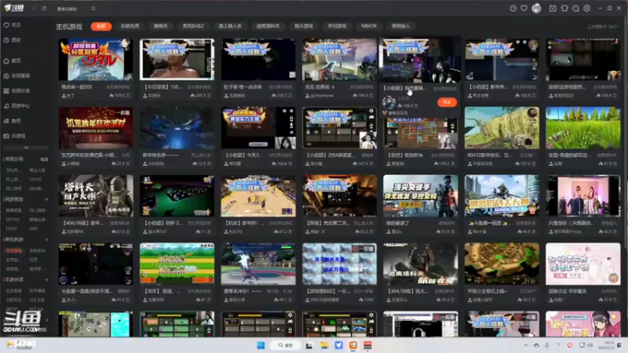628x353 pixels.
Task: Select the 永劫无间 filter tab
Action: coord(130,26)
